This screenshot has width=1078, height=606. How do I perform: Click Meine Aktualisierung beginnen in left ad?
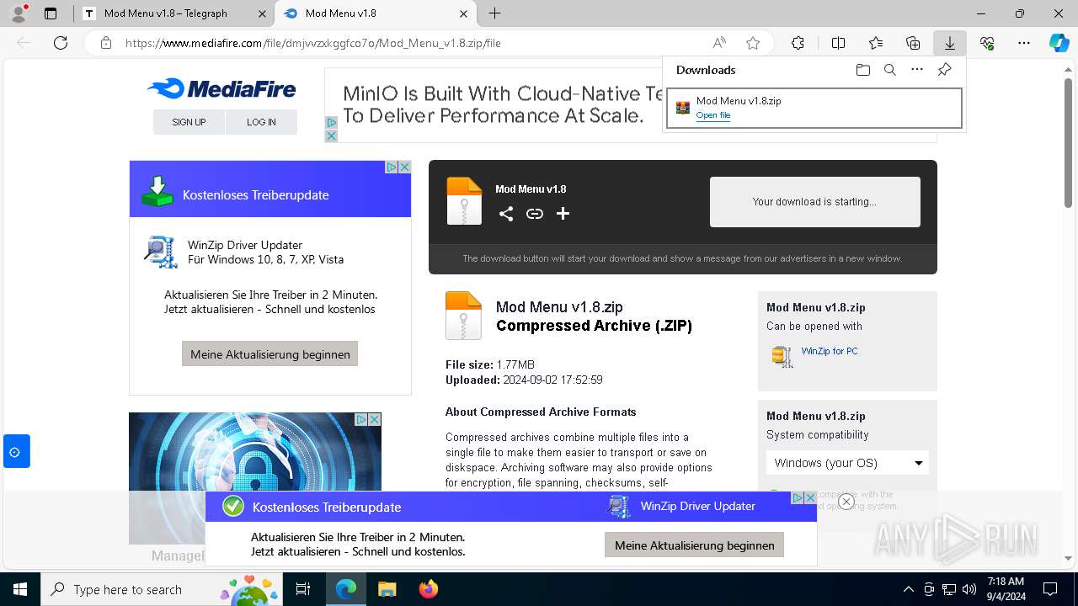tap(269, 353)
